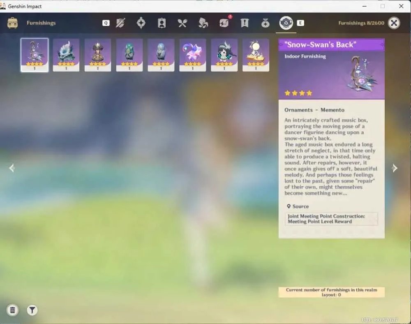Select the Furnishings teapot tab
The width and height of the screenshot is (411, 324).
pos(286,23)
